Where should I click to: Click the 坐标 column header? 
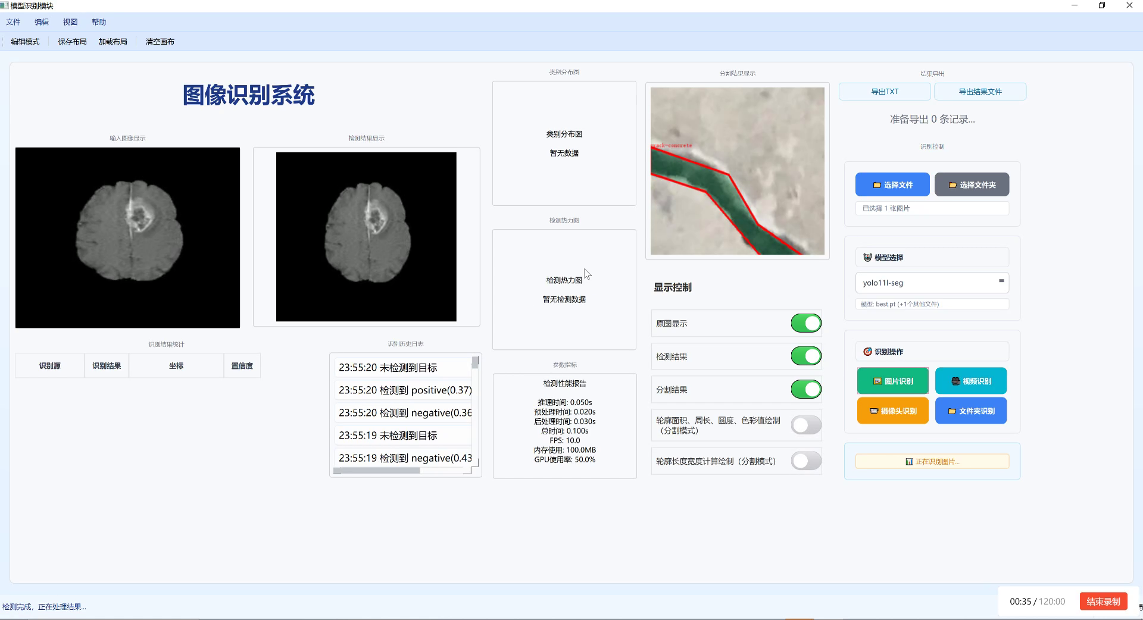coord(176,366)
